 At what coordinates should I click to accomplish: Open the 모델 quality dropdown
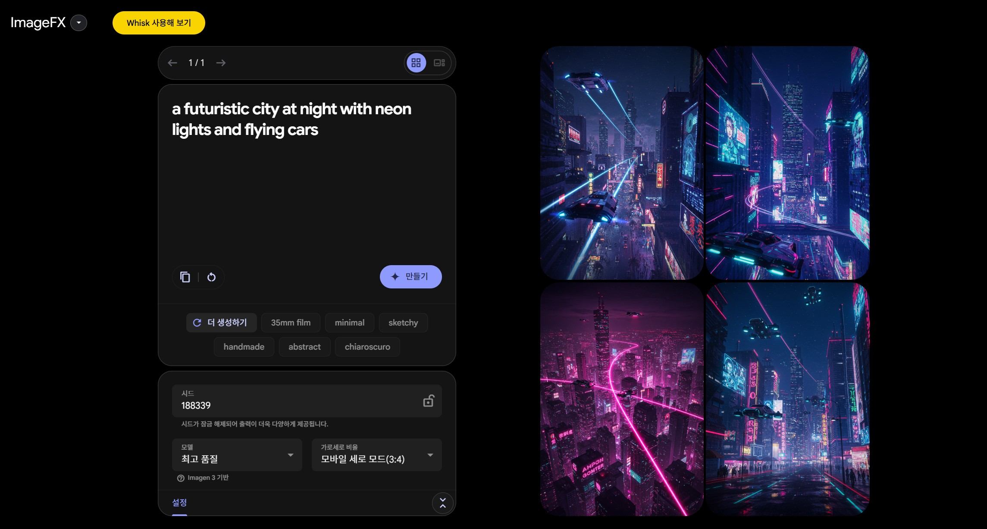click(x=237, y=455)
